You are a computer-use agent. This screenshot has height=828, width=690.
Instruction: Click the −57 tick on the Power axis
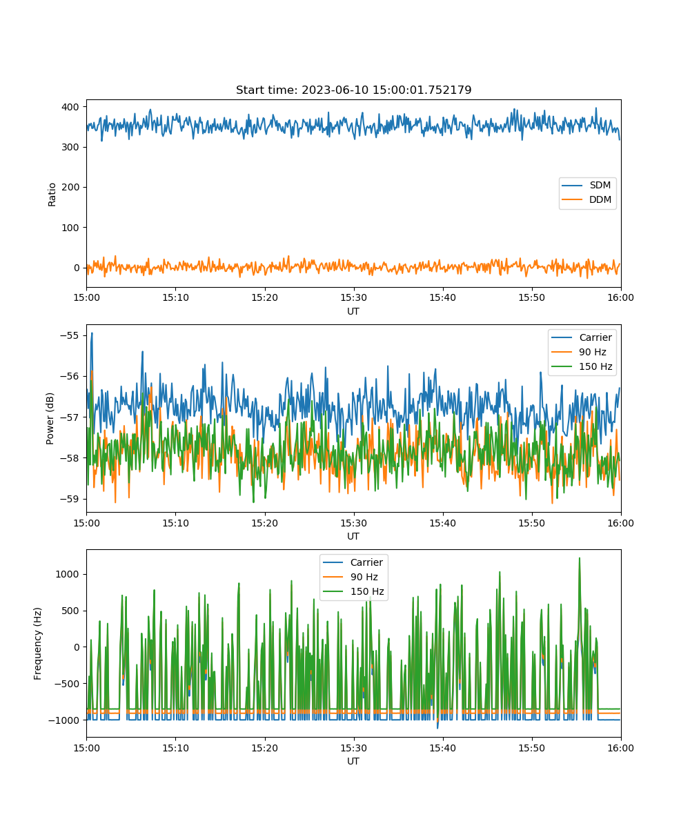pos(70,417)
